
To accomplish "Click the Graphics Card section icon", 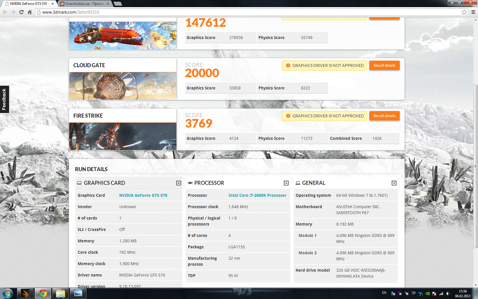I will pyautogui.click(x=79, y=183).
